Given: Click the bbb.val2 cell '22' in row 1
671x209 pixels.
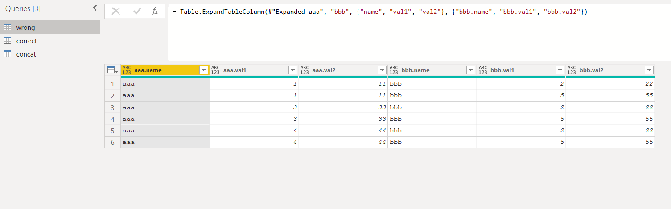Looking at the screenshot, I should [610, 84].
